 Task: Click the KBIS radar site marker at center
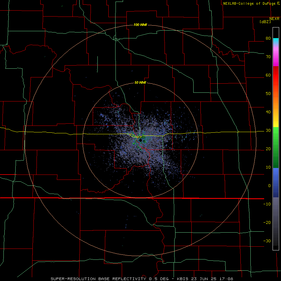(x=140, y=140)
